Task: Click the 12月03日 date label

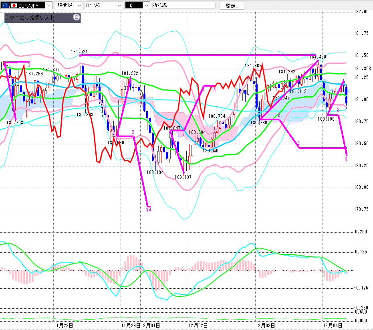Action: pos(266,325)
